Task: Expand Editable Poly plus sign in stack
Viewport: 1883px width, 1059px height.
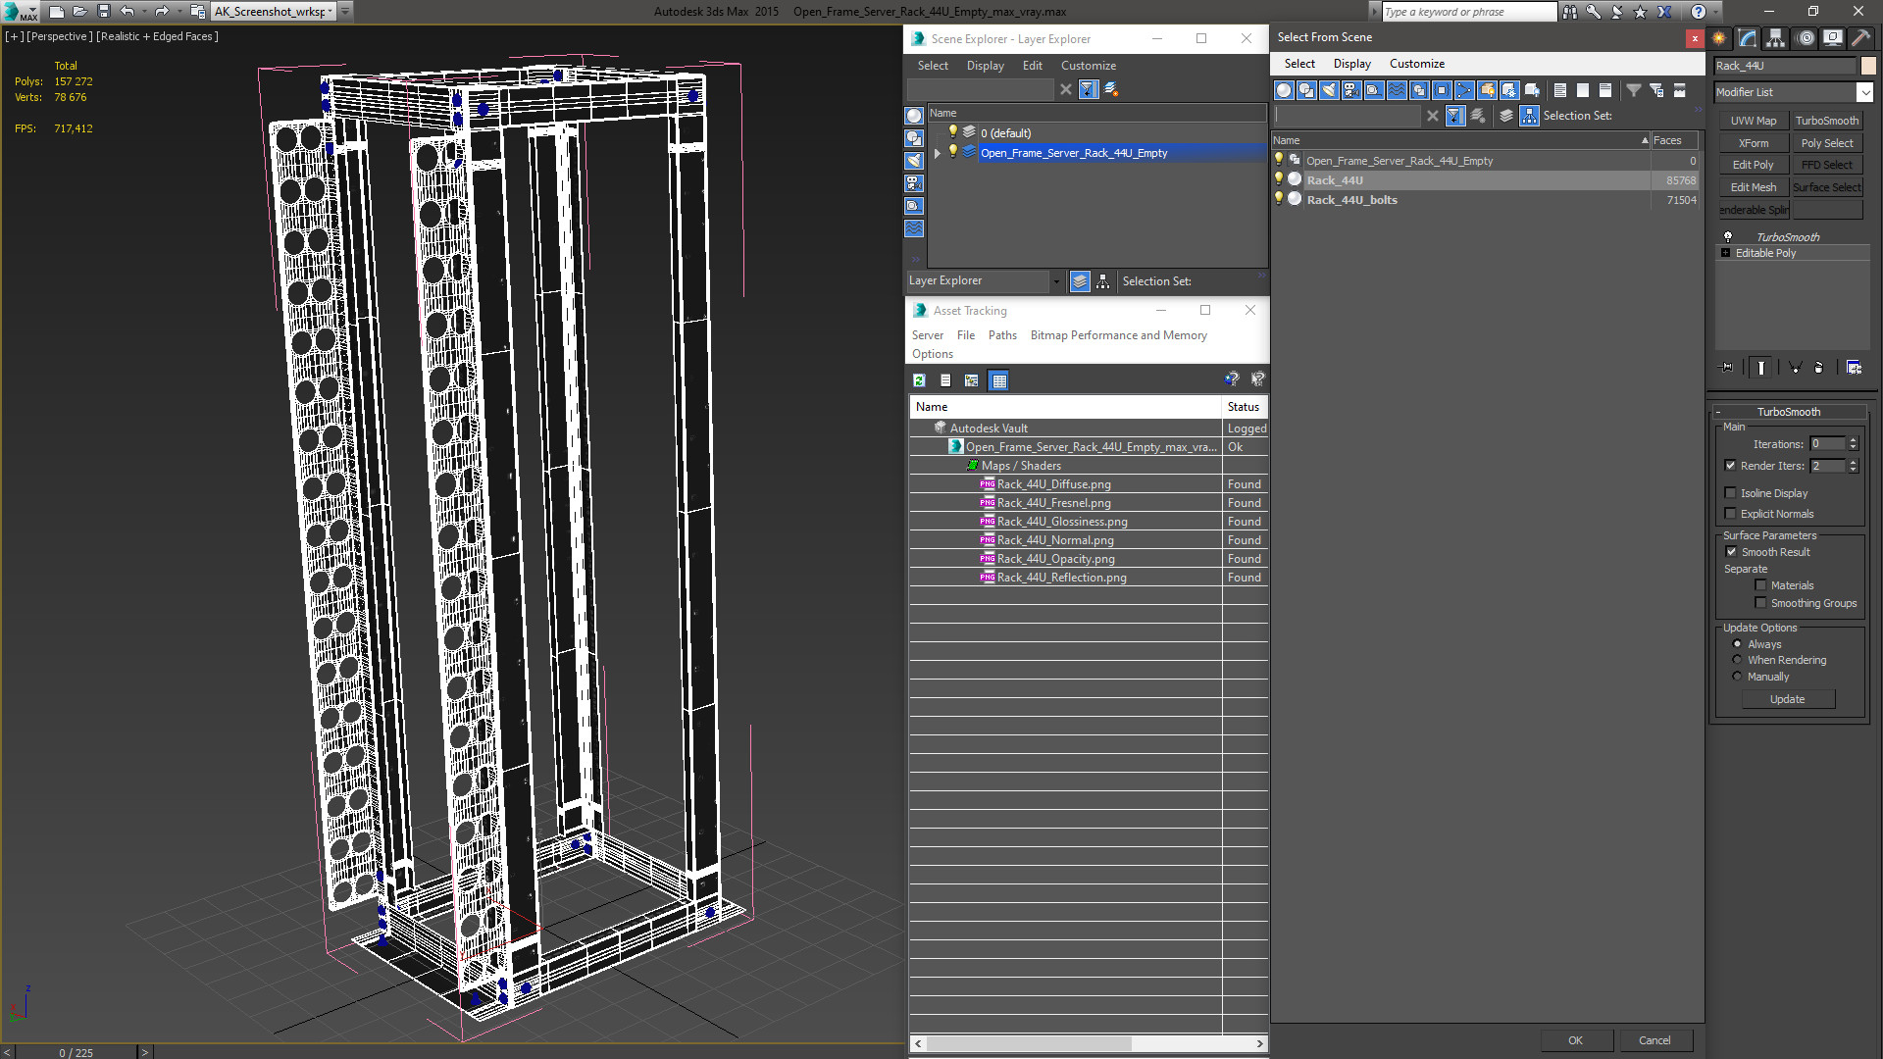Action: click(1726, 253)
